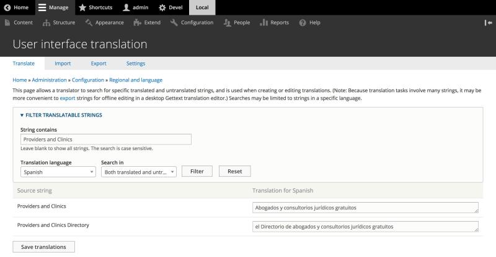496x257 pixels.
Task: Switch to the Export tab
Action: click(x=99, y=64)
